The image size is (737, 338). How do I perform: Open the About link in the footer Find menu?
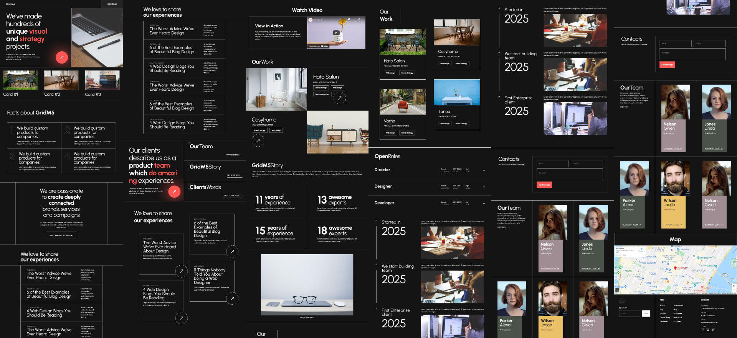[x=662, y=305]
